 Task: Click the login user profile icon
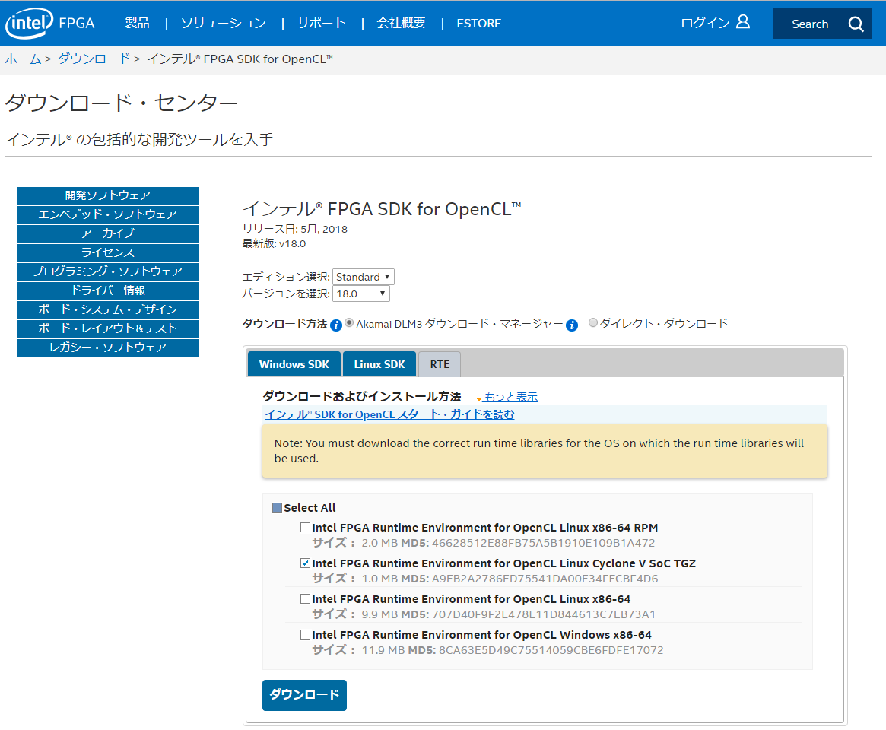pyautogui.click(x=743, y=22)
